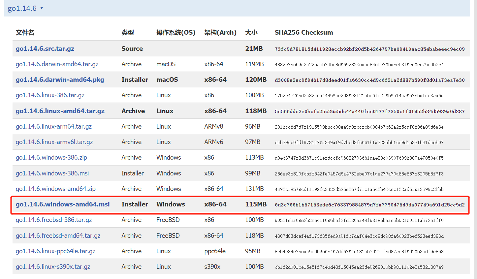This screenshot has width=477, height=279.
Task: Click Installer type in windows-386.msi row
Action: pyautogui.click(x=133, y=173)
